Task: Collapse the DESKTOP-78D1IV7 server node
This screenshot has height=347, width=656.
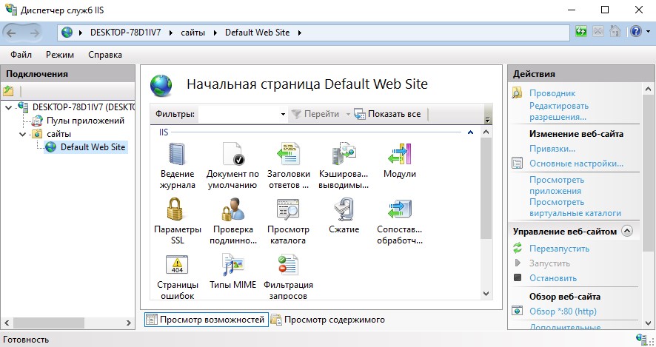Action: click(9, 107)
